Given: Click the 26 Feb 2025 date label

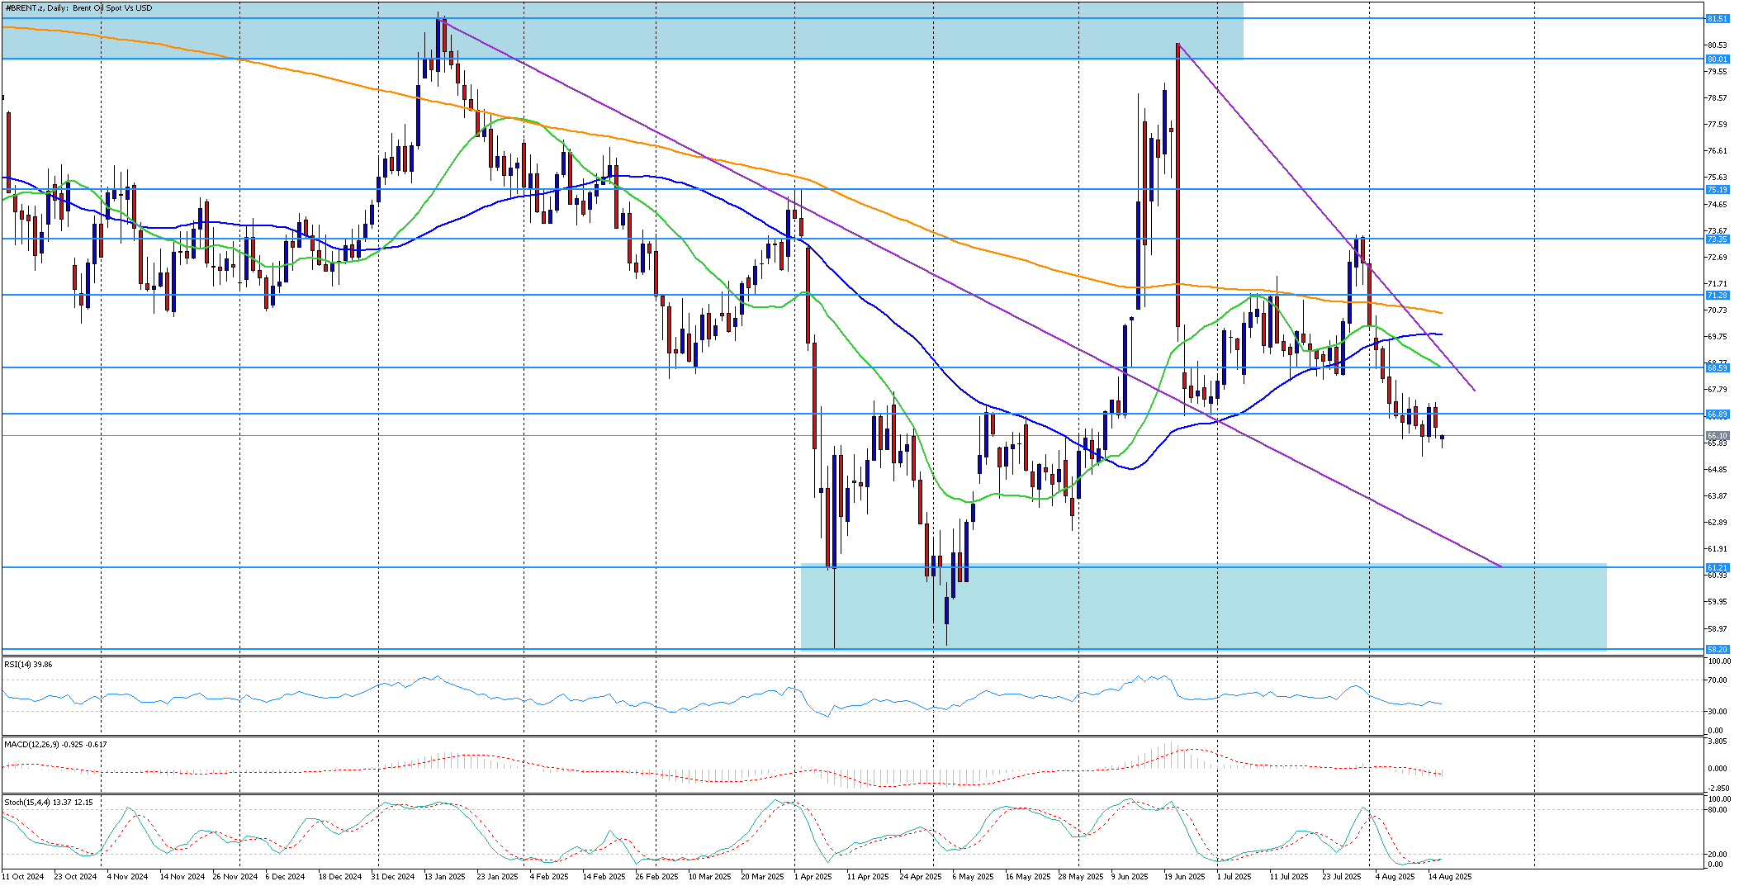Looking at the screenshot, I should click(656, 876).
